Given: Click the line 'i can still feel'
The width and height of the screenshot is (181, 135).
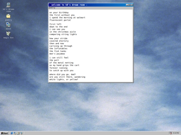Looking at the screenshot, I should (59, 58).
